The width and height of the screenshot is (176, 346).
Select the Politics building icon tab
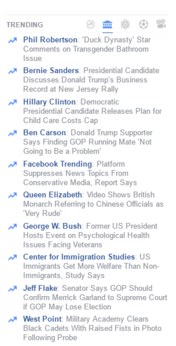(107, 25)
